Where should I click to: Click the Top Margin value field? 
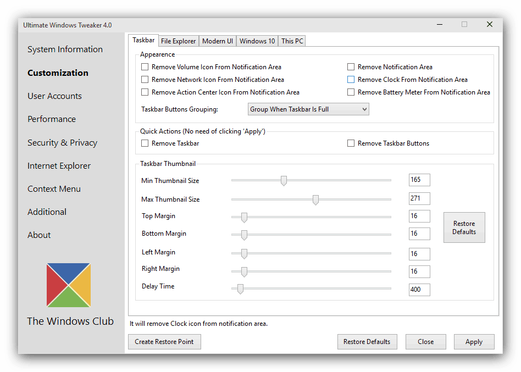[x=419, y=216]
